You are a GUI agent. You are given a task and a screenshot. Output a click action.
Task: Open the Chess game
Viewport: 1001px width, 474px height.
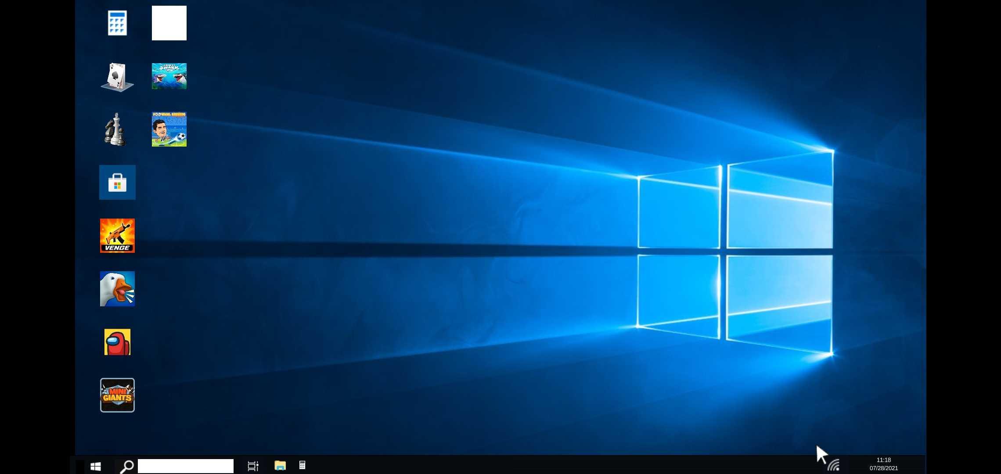click(x=117, y=129)
